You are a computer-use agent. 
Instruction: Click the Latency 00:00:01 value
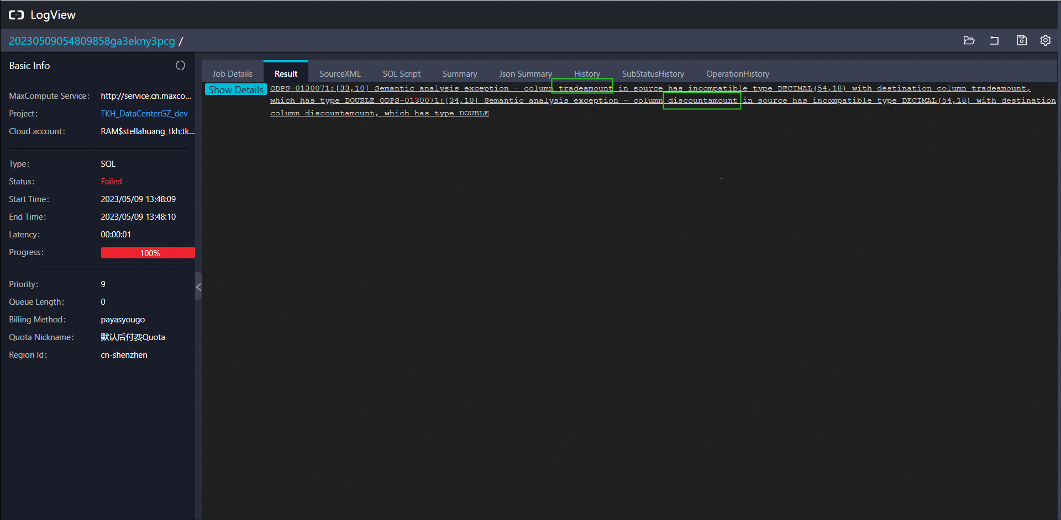point(115,234)
